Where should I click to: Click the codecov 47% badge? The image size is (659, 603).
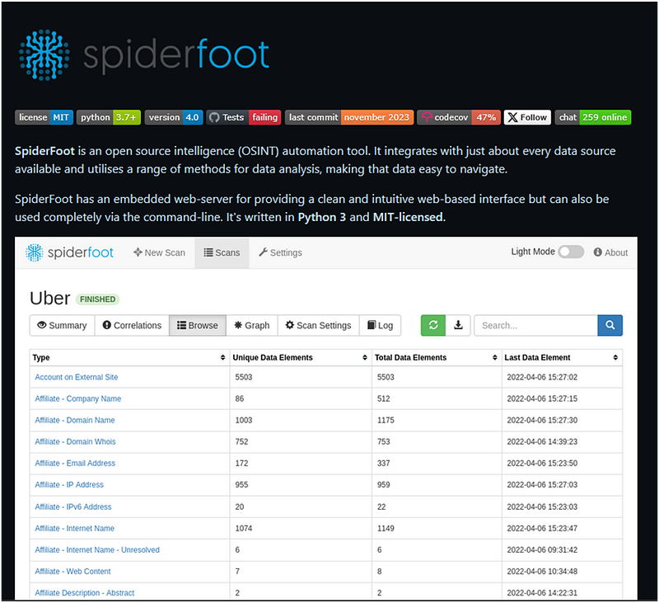(x=459, y=117)
